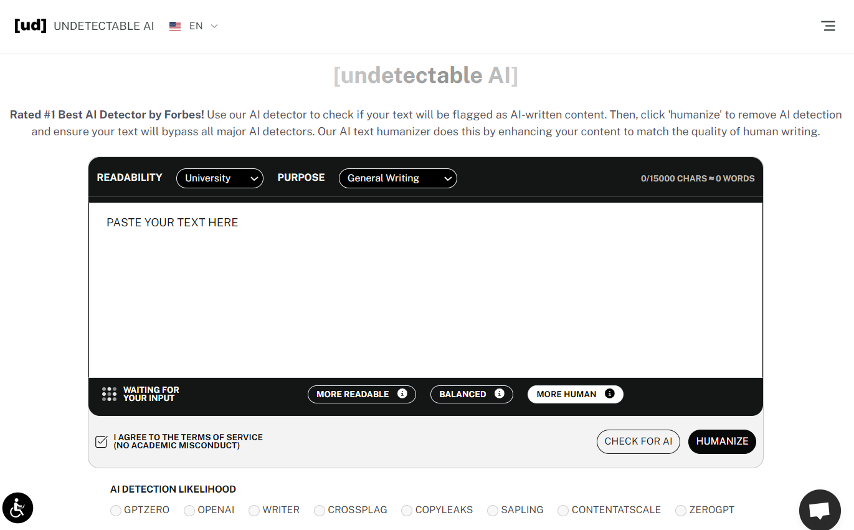
Task: Click the info icon on More Readable
Action: click(402, 393)
